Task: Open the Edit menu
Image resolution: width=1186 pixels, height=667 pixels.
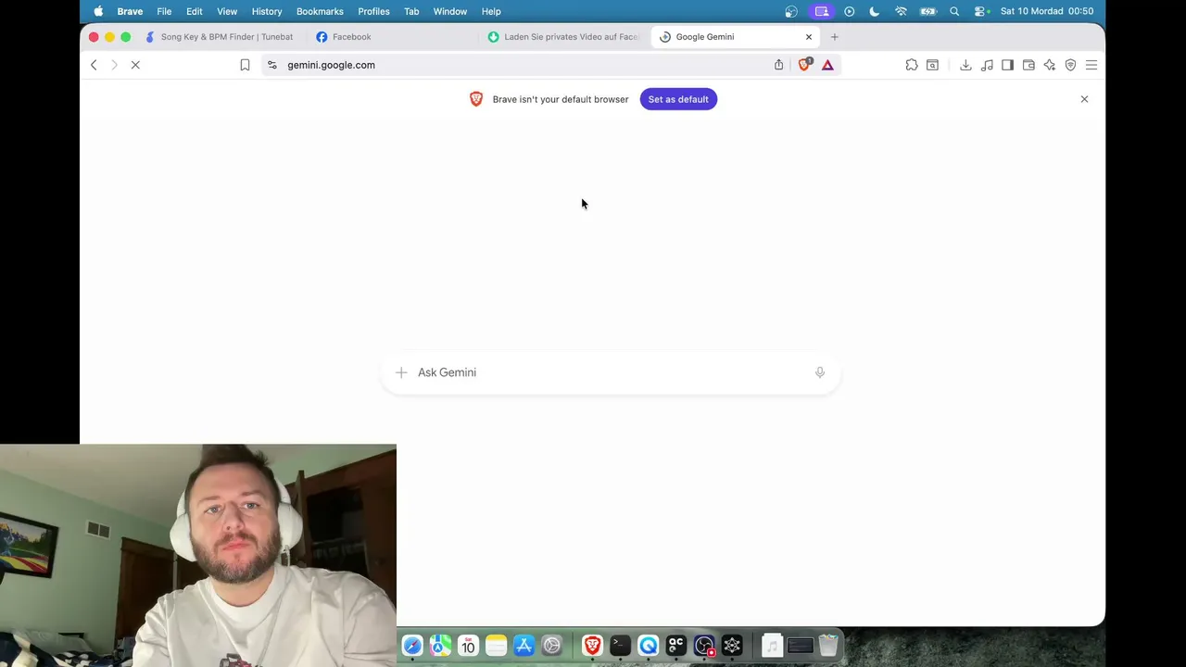Action: 195,11
